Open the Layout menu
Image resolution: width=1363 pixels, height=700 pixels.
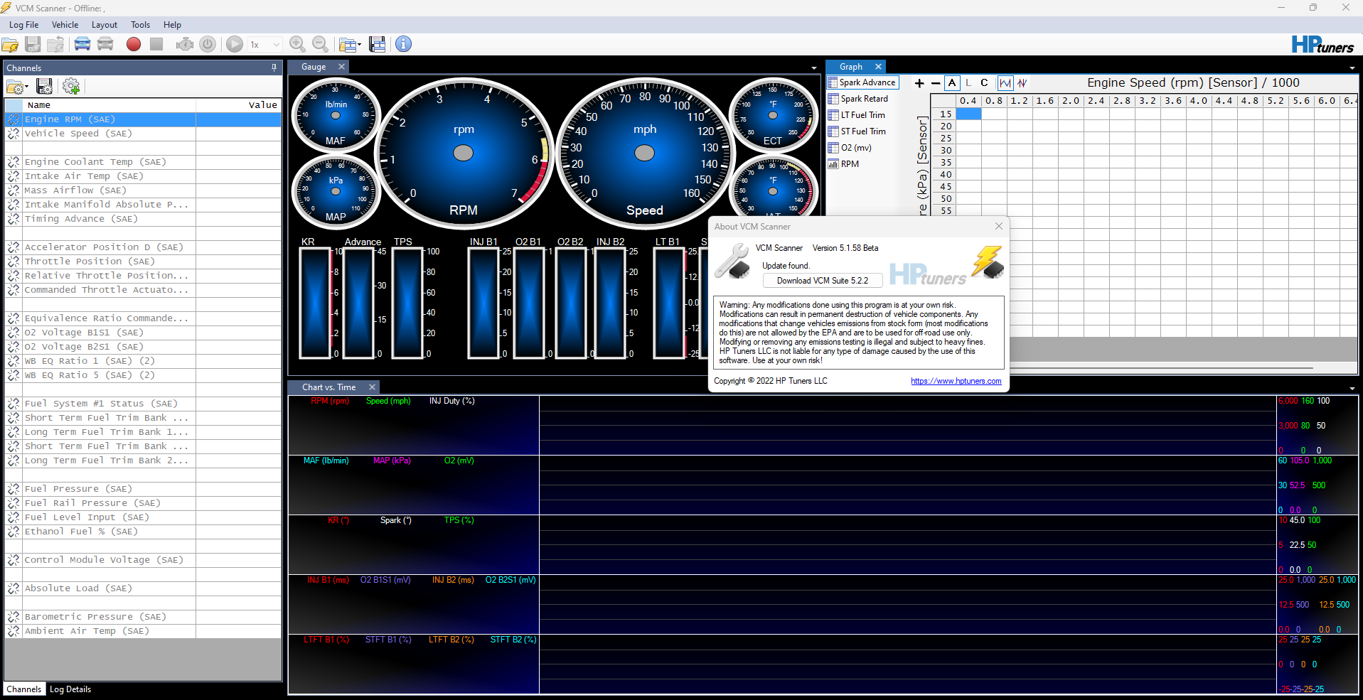click(105, 25)
